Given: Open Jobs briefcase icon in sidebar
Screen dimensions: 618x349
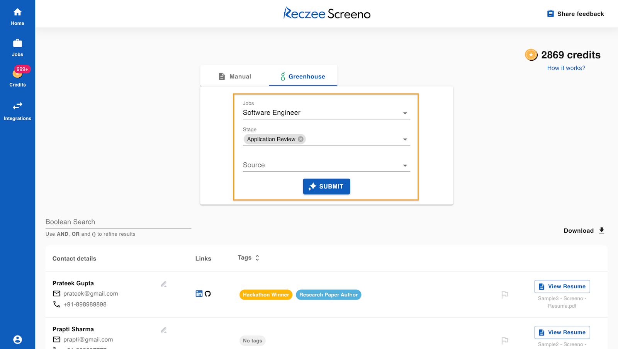Looking at the screenshot, I should [x=17, y=43].
